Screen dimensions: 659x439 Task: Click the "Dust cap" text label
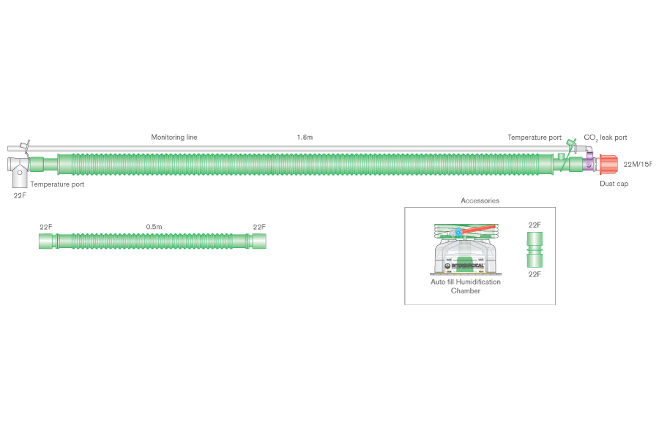coord(614,184)
